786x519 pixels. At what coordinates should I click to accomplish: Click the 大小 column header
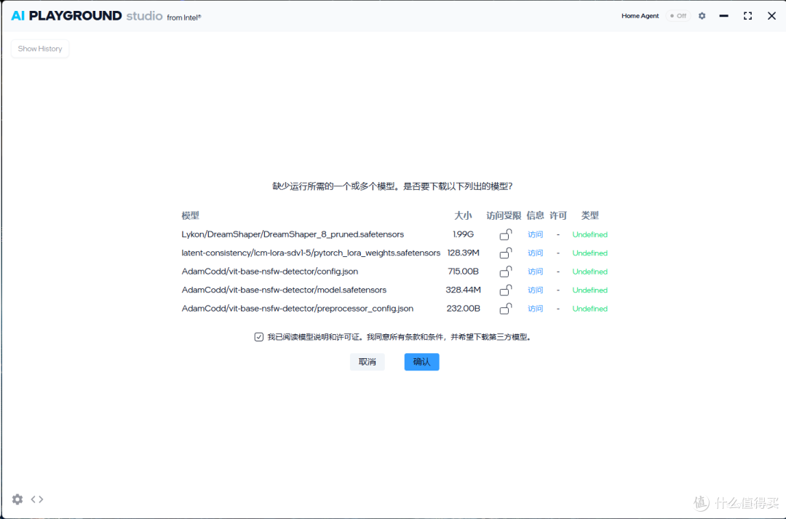tap(463, 215)
